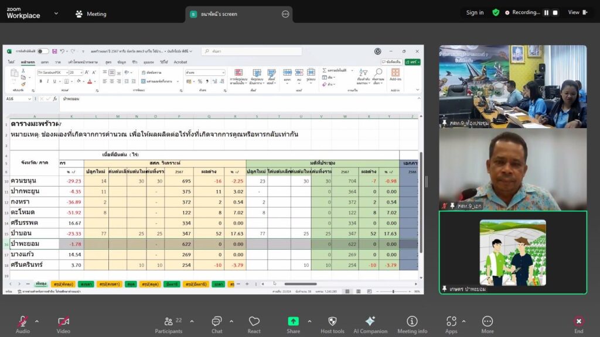Toggle the Excel AutoSave switch

pyautogui.click(x=43, y=51)
